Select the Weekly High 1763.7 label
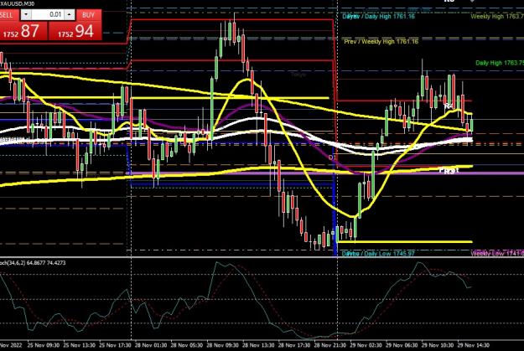524x351 pixels. pos(497,16)
